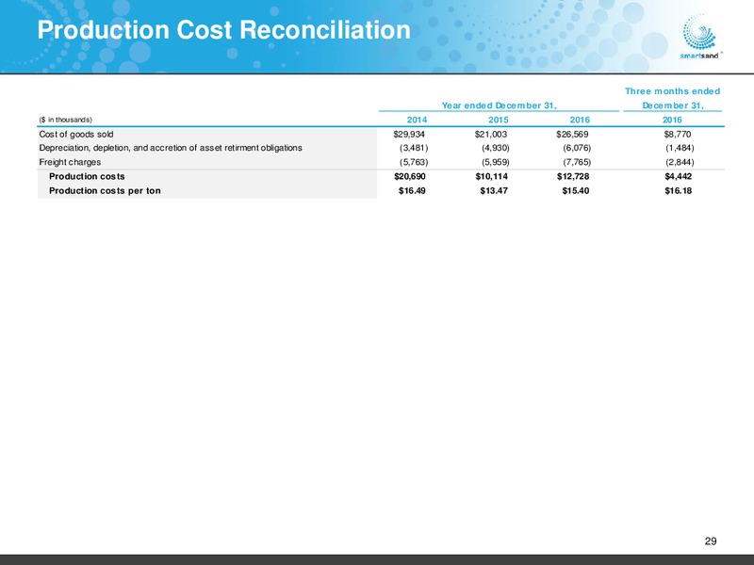Screen dimensions: 754x565
Task: Click the page number 29
Action: 711,541
